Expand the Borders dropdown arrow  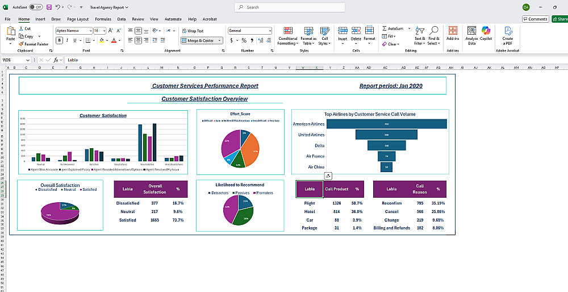94,40
